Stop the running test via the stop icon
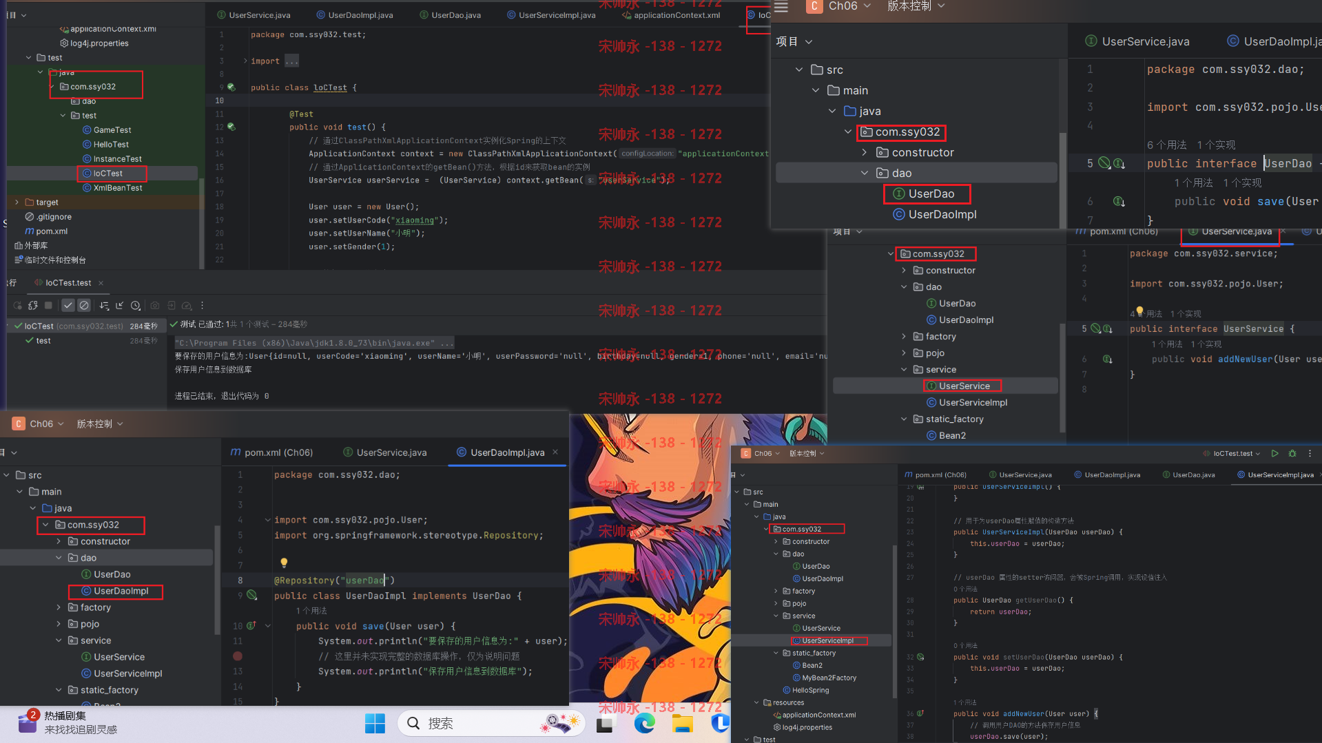Image resolution: width=1322 pixels, height=743 pixels. (x=48, y=305)
